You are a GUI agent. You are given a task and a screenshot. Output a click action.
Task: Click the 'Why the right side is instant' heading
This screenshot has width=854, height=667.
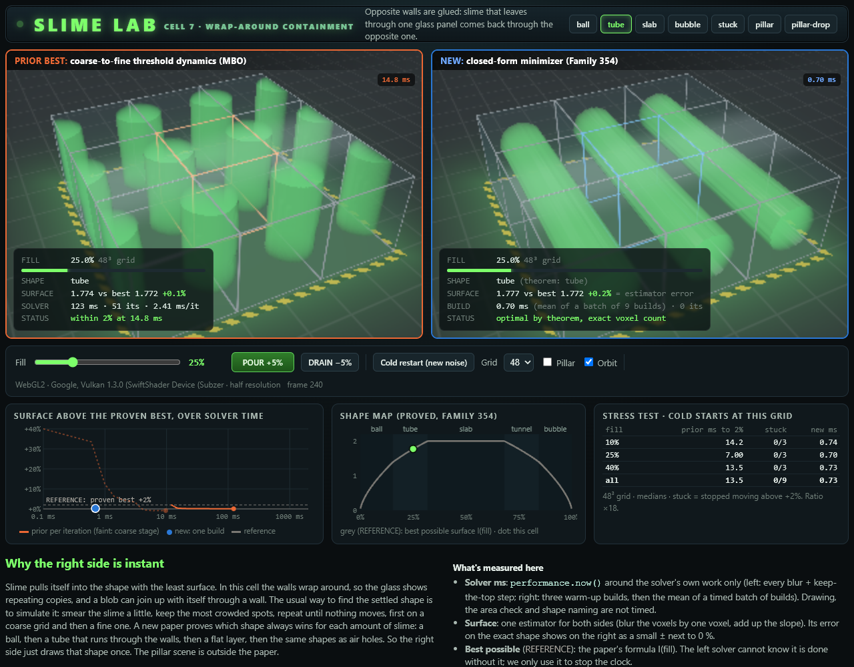85,564
